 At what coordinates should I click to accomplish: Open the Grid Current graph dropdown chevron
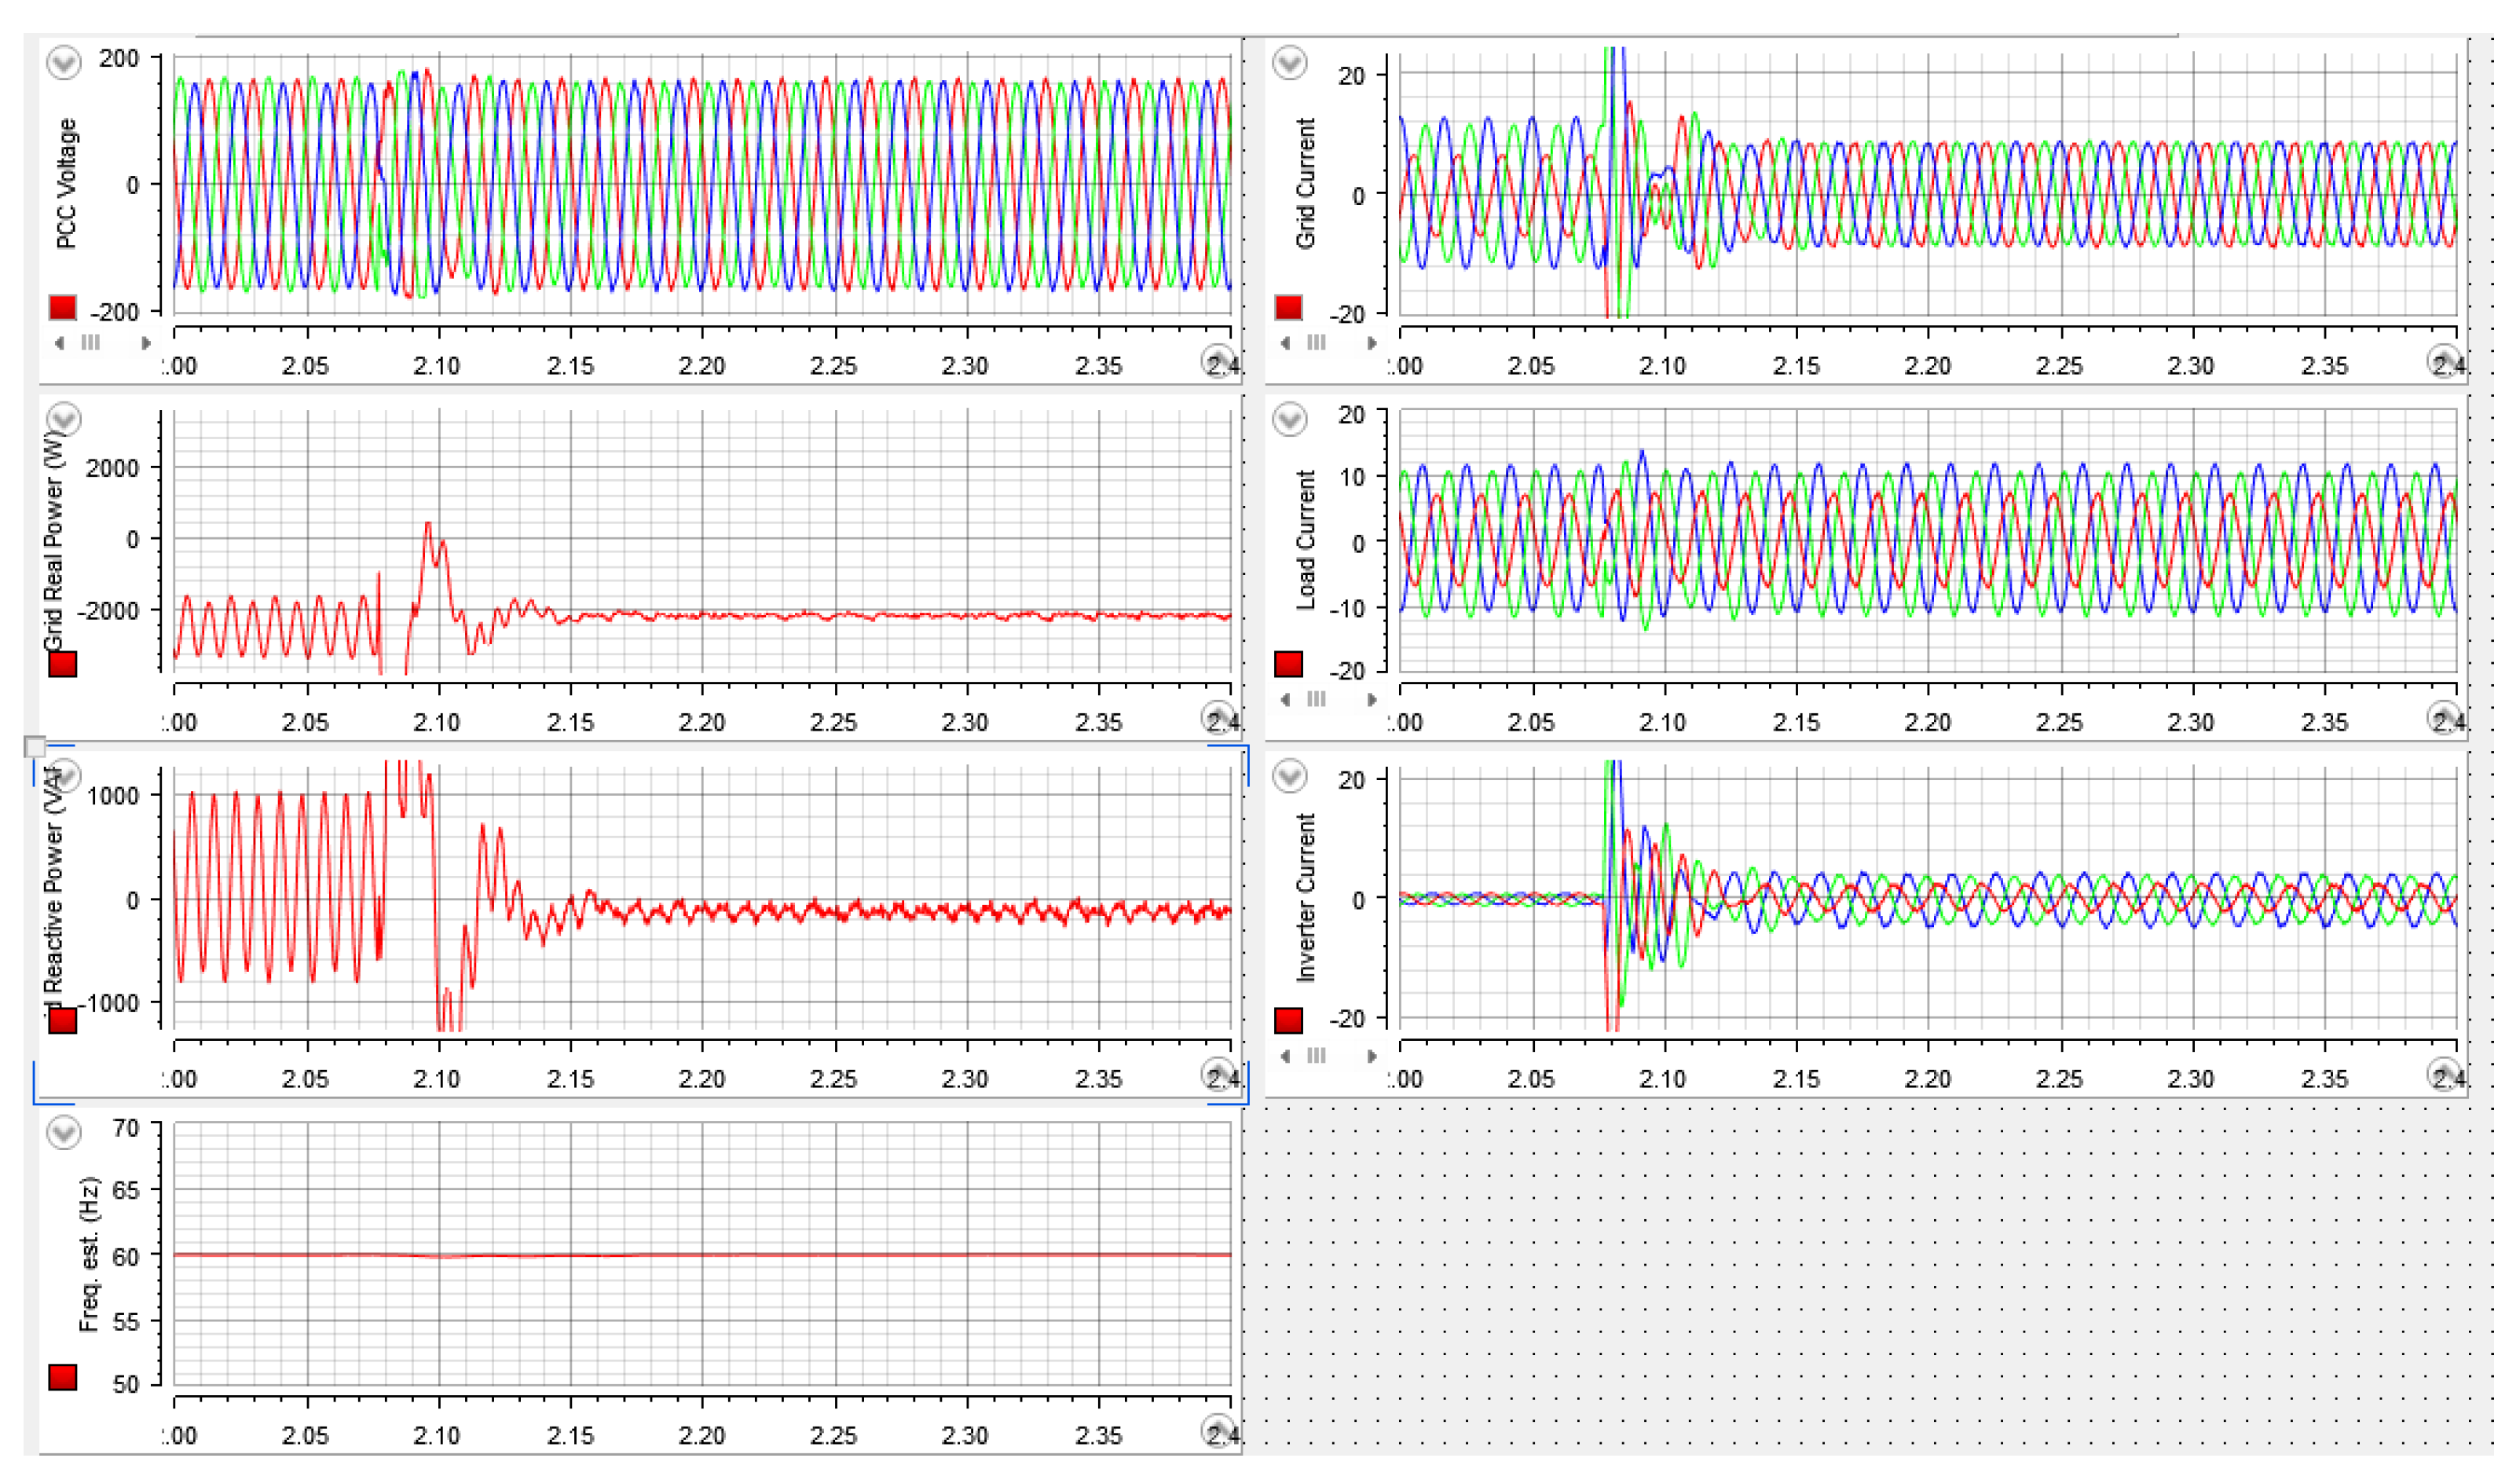(x=1289, y=63)
